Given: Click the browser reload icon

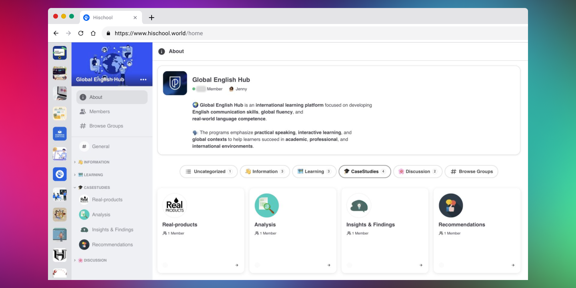Looking at the screenshot, I should 81,33.
